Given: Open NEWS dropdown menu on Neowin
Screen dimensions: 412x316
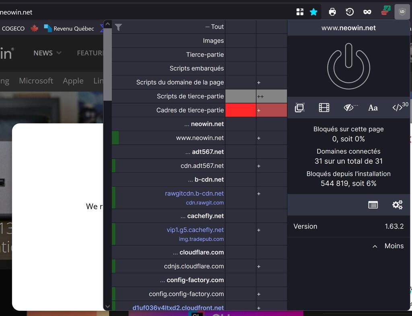Looking at the screenshot, I should point(47,53).
